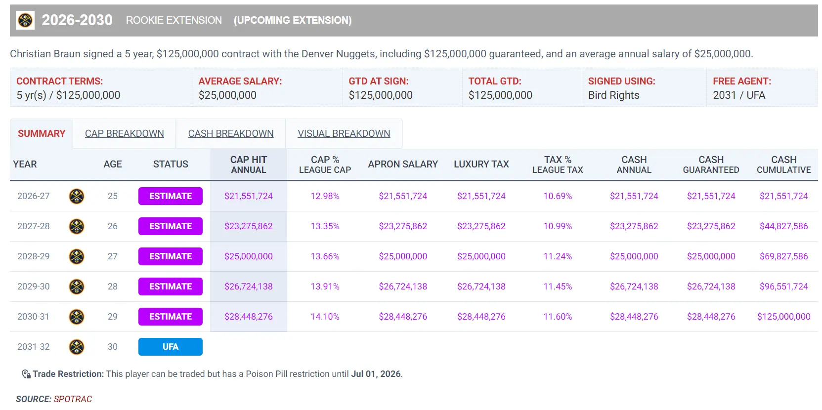Click the ESTIMATE badge for 2028-29
The image size is (822, 410).
coord(170,256)
